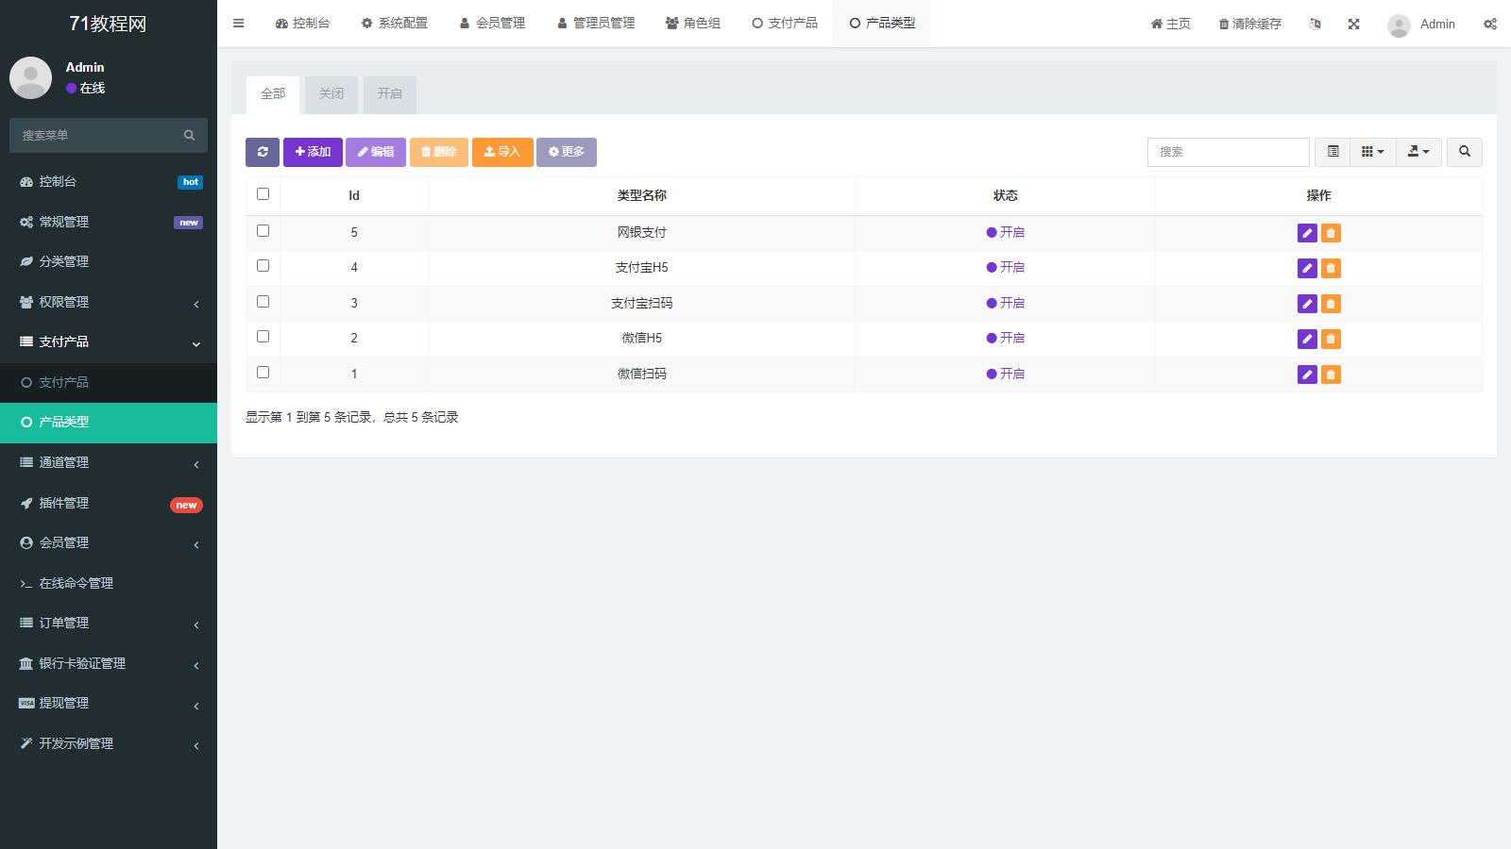Click the fullscreen icon in top bar

point(1353,25)
